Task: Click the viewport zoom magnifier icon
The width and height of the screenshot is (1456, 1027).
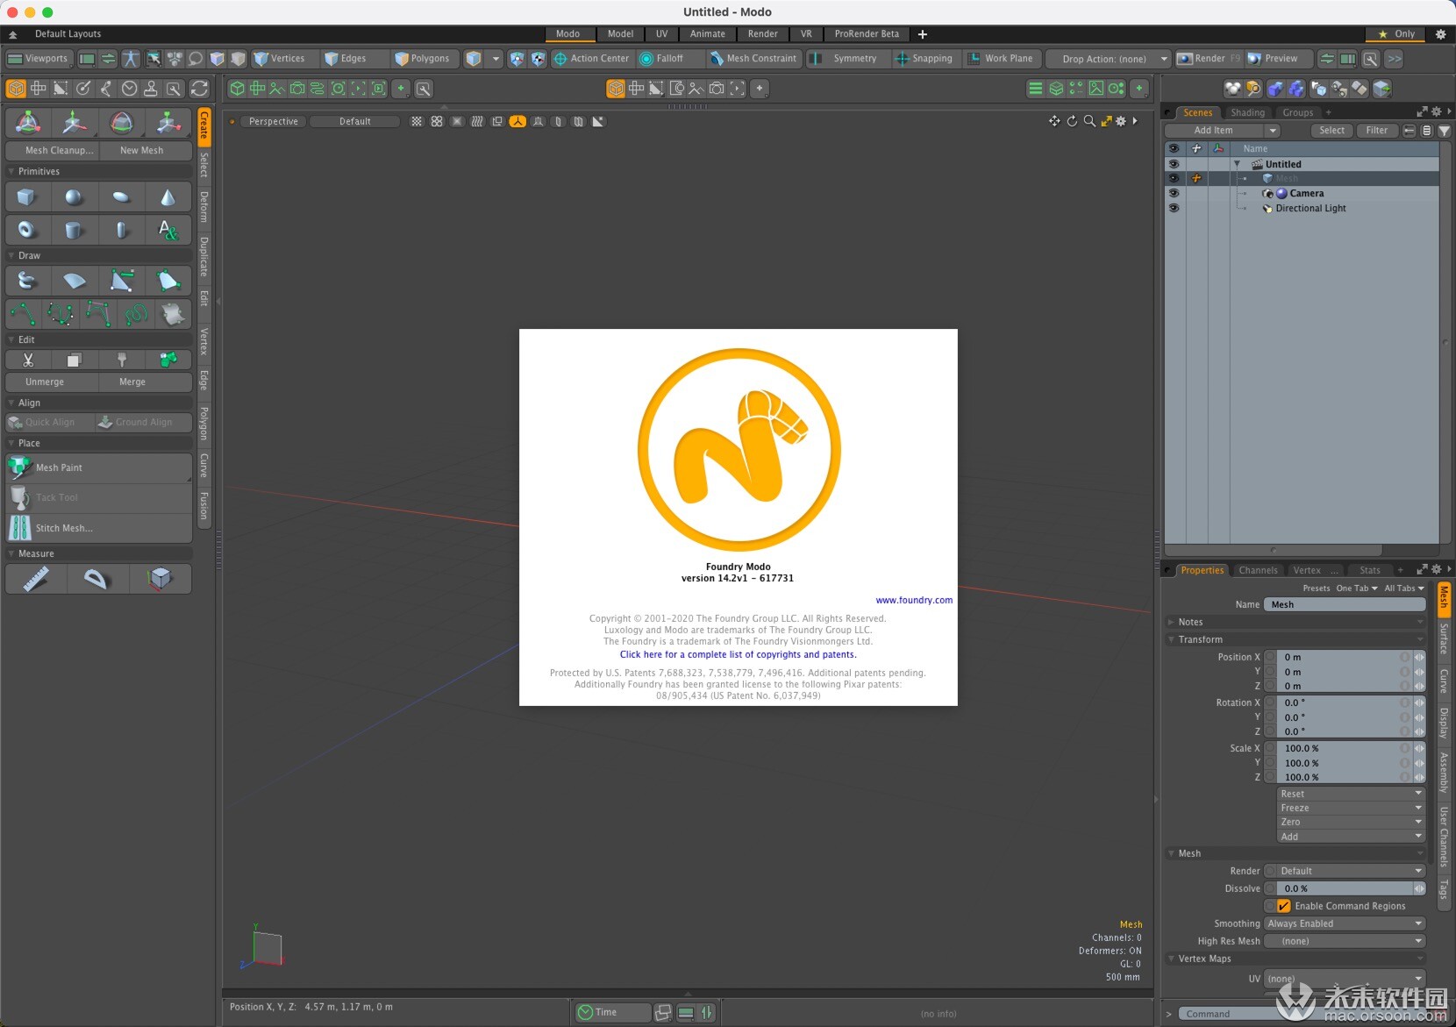Action: [1089, 121]
